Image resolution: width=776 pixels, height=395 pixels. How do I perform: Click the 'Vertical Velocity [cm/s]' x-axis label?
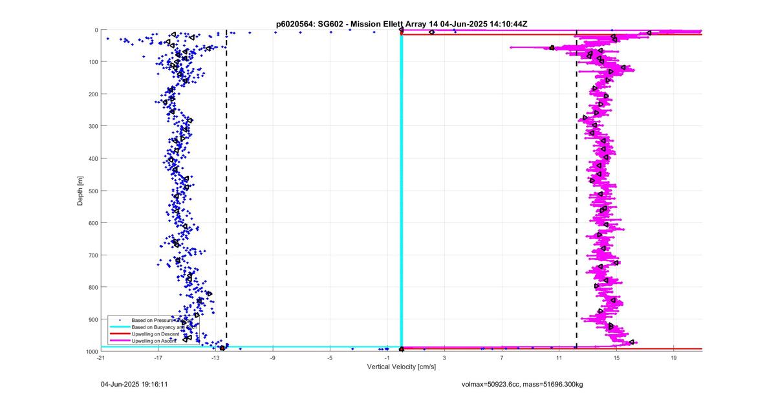pos(401,367)
